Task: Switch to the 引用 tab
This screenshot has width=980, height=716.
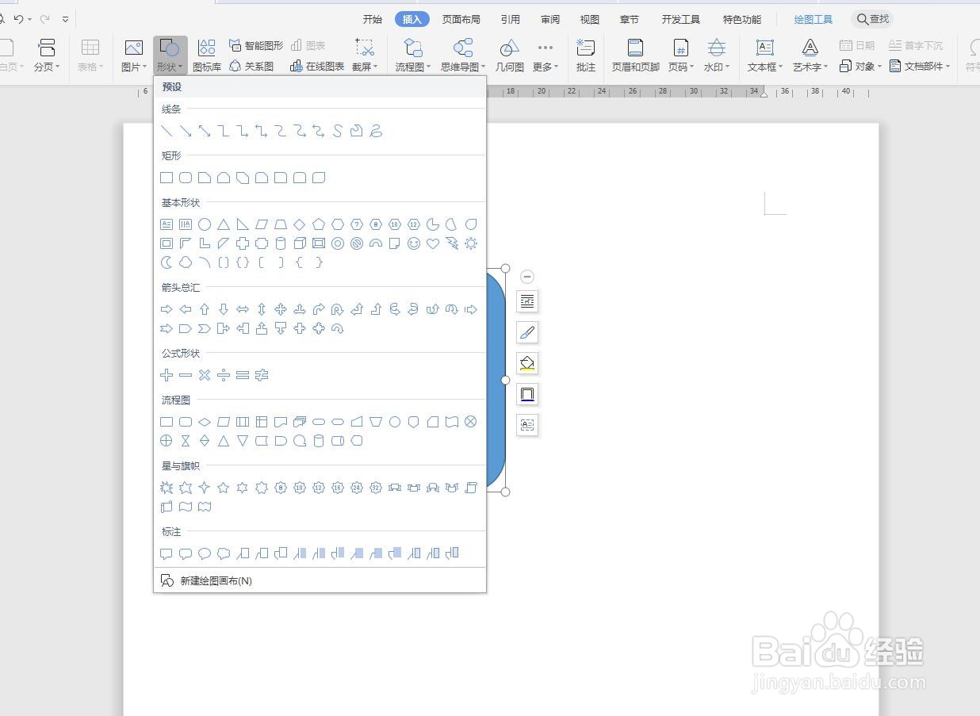Action: [511, 19]
